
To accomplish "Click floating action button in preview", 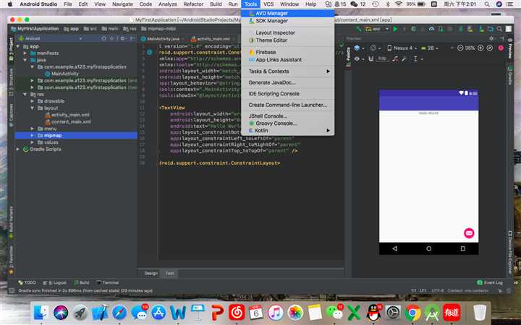I will [x=469, y=233].
